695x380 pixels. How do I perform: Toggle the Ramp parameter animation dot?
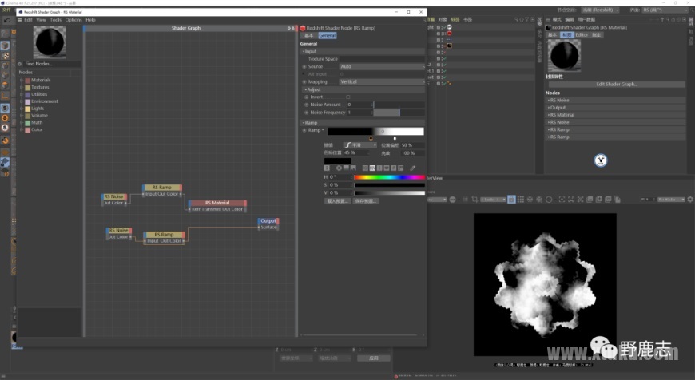(304, 131)
